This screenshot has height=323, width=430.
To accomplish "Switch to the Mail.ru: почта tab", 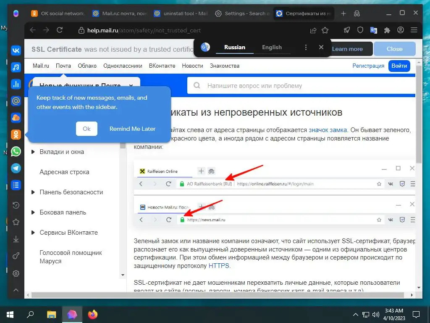I will point(120,13).
